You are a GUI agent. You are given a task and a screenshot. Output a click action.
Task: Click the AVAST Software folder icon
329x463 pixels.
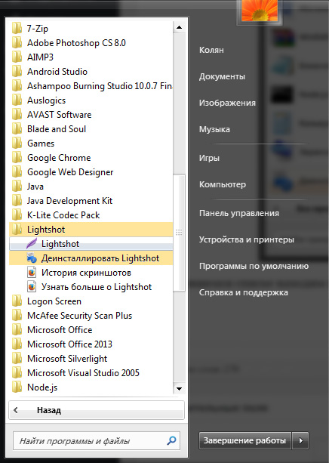(x=17, y=115)
